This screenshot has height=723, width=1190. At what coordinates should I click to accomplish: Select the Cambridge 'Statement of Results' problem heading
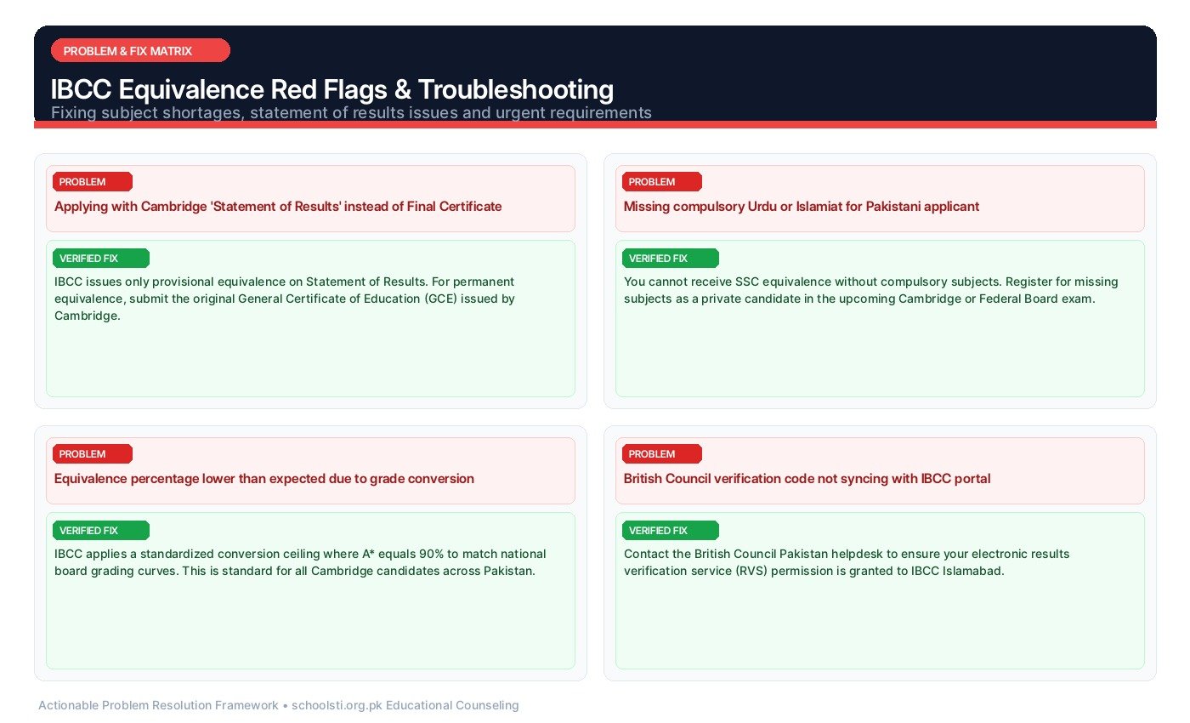pos(278,206)
